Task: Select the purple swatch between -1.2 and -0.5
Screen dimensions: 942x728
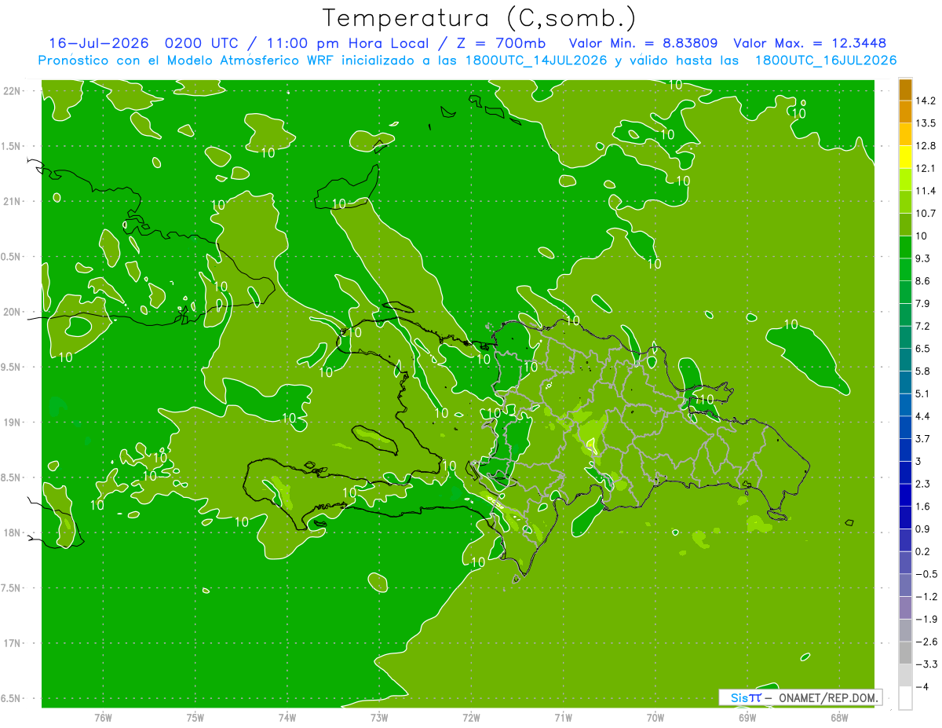Action: point(905,585)
